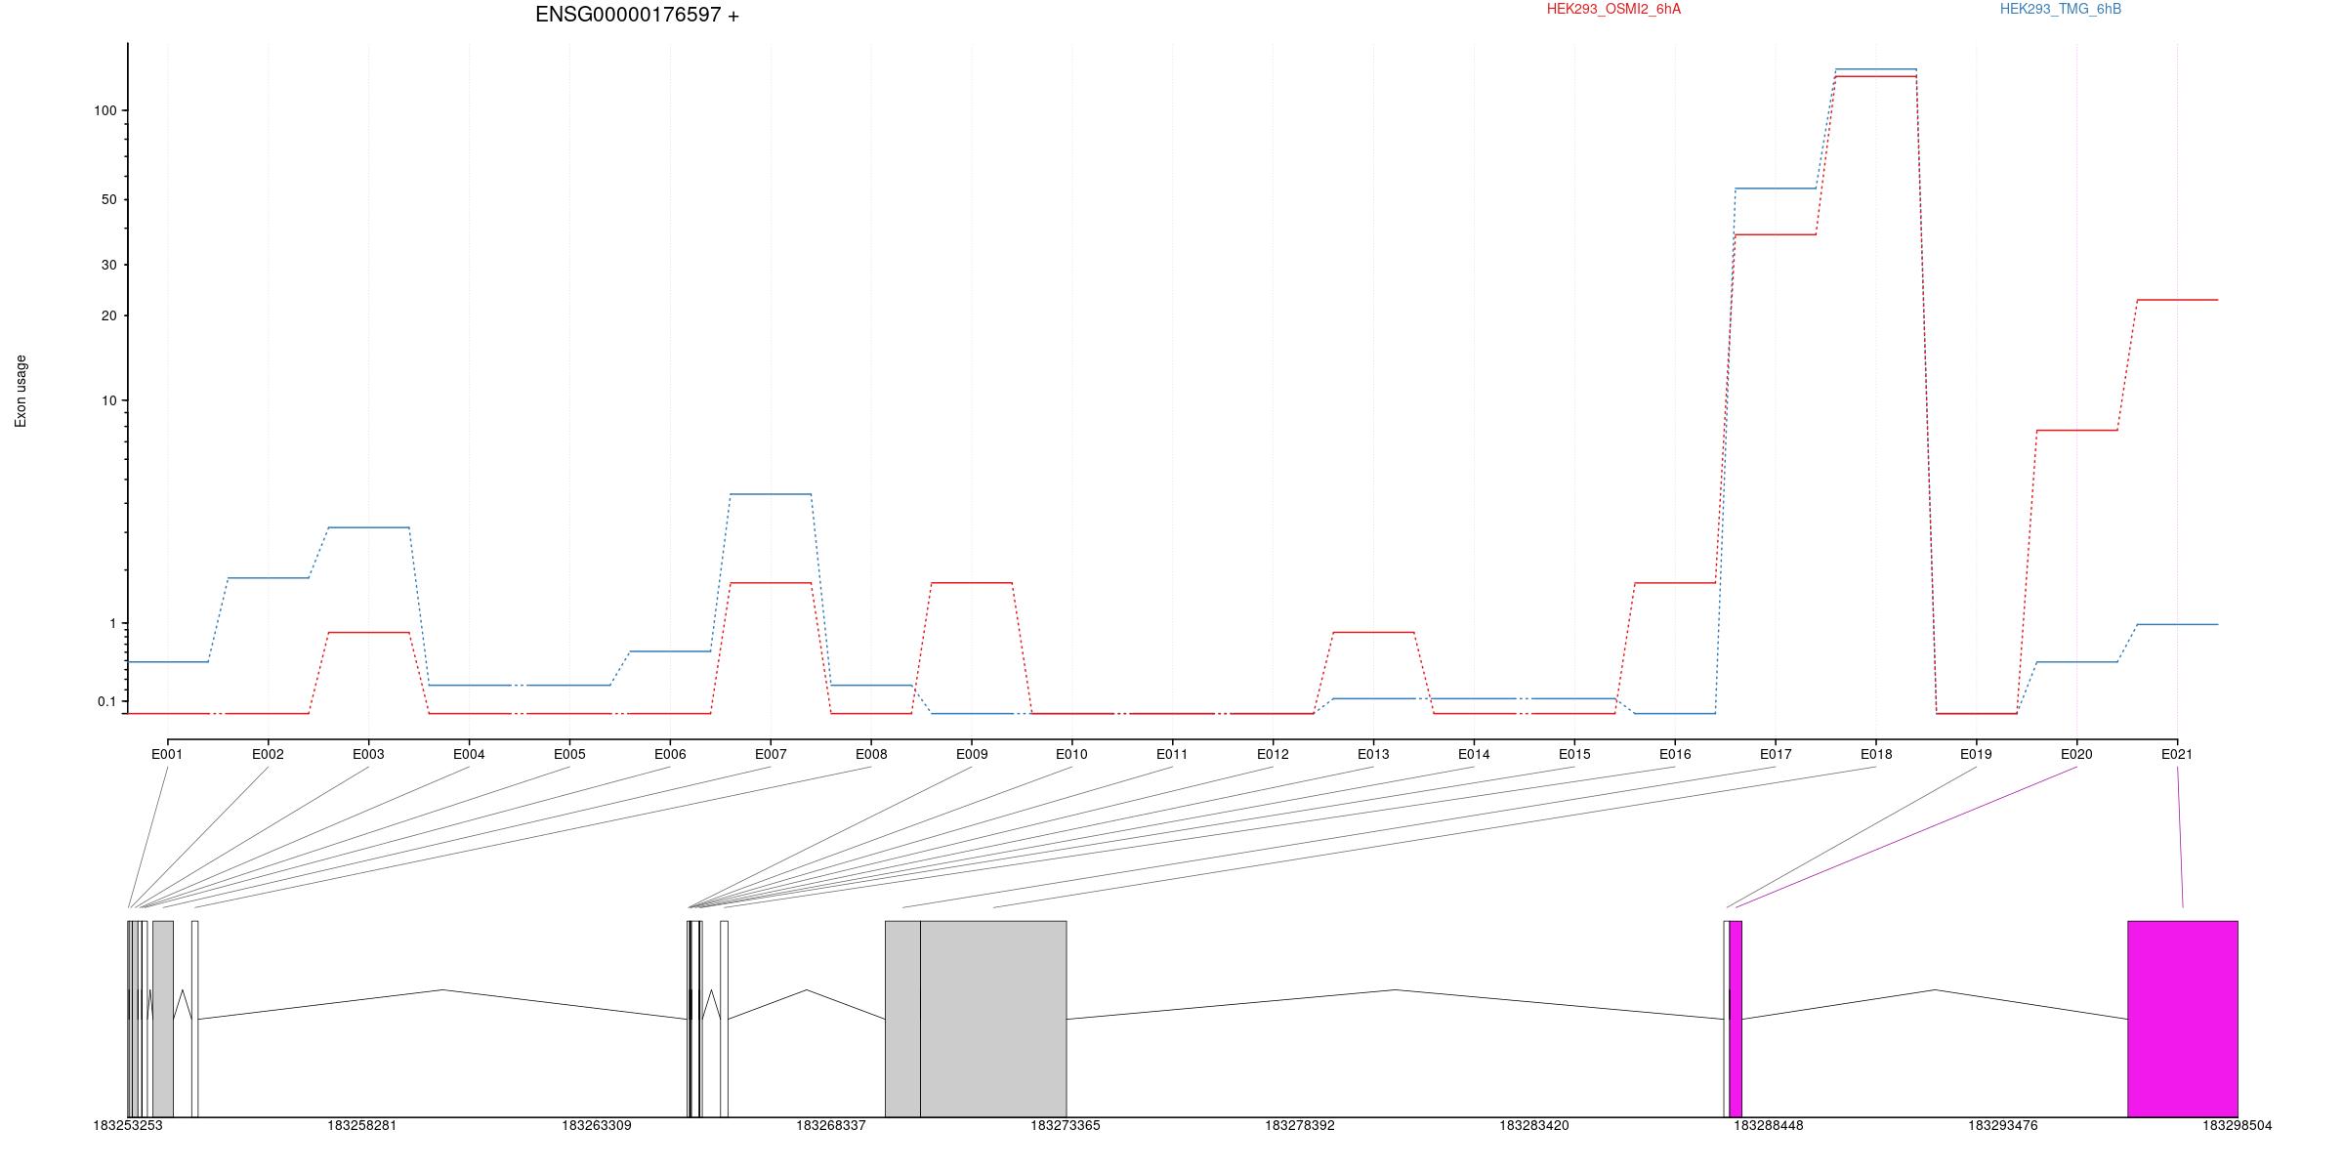Click genomic coordinate 183293476

pos(2003,1125)
